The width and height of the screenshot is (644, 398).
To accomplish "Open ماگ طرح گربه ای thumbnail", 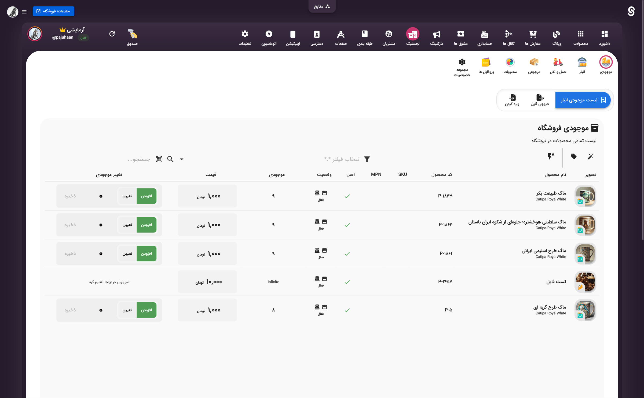I will pos(585,310).
